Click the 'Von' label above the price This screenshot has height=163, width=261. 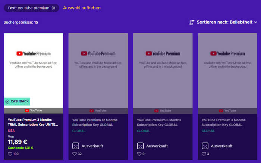pos(11,136)
